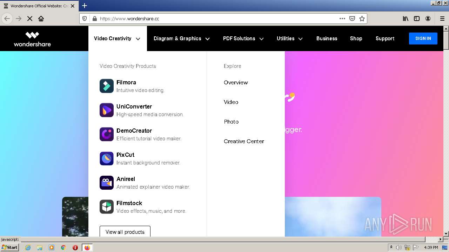Open the Filmora product icon
Screen dimensions: 449x252
[107, 86]
